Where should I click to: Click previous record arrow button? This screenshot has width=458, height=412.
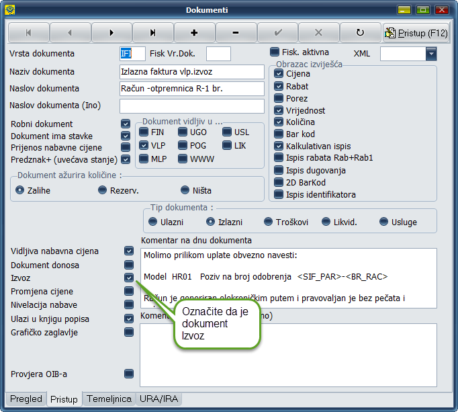point(70,32)
